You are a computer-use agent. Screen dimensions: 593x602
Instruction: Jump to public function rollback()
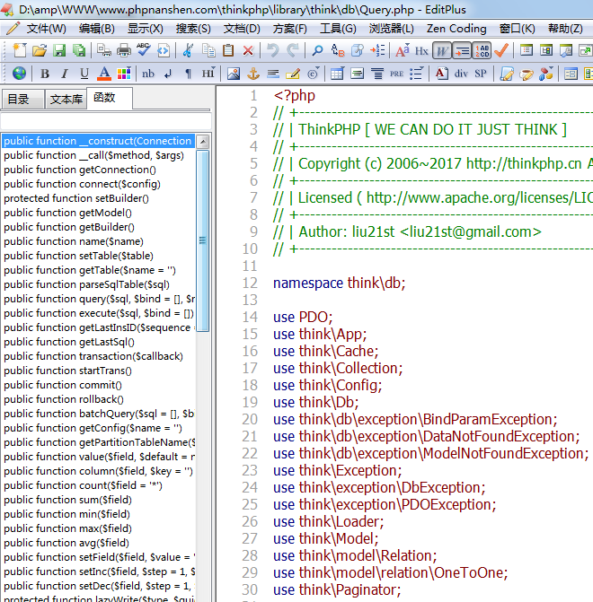click(x=98, y=399)
